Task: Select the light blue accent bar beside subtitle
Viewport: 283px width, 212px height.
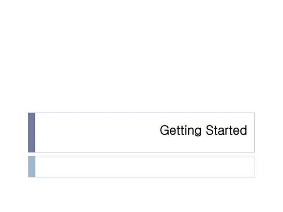Action: click(x=32, y=167)
